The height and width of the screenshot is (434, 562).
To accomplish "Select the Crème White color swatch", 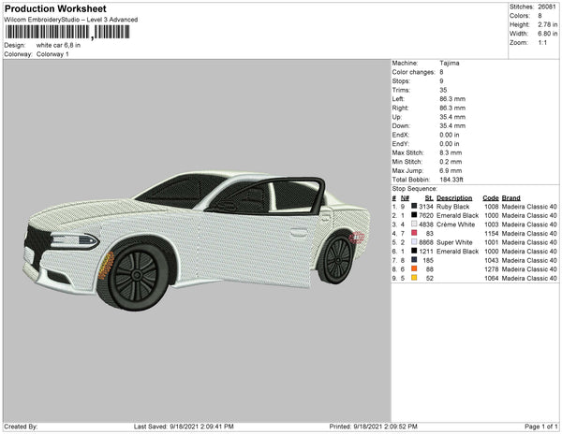I will click(x=414, y=224).
